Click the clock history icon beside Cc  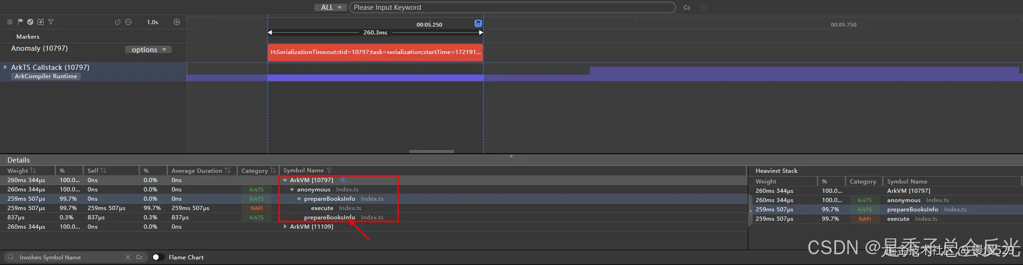tap(703, 7)
